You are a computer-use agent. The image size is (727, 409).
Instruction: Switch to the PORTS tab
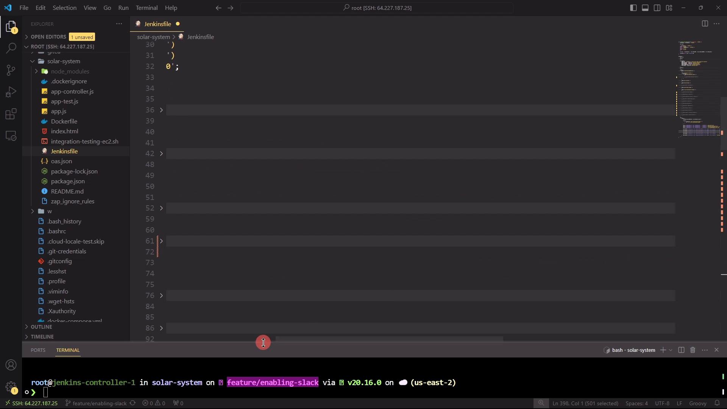tap(38, 350)
